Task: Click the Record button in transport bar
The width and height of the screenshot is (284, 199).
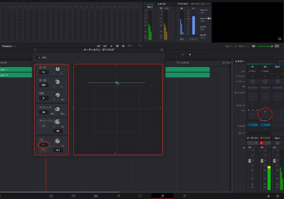Action: coord(123,46)
